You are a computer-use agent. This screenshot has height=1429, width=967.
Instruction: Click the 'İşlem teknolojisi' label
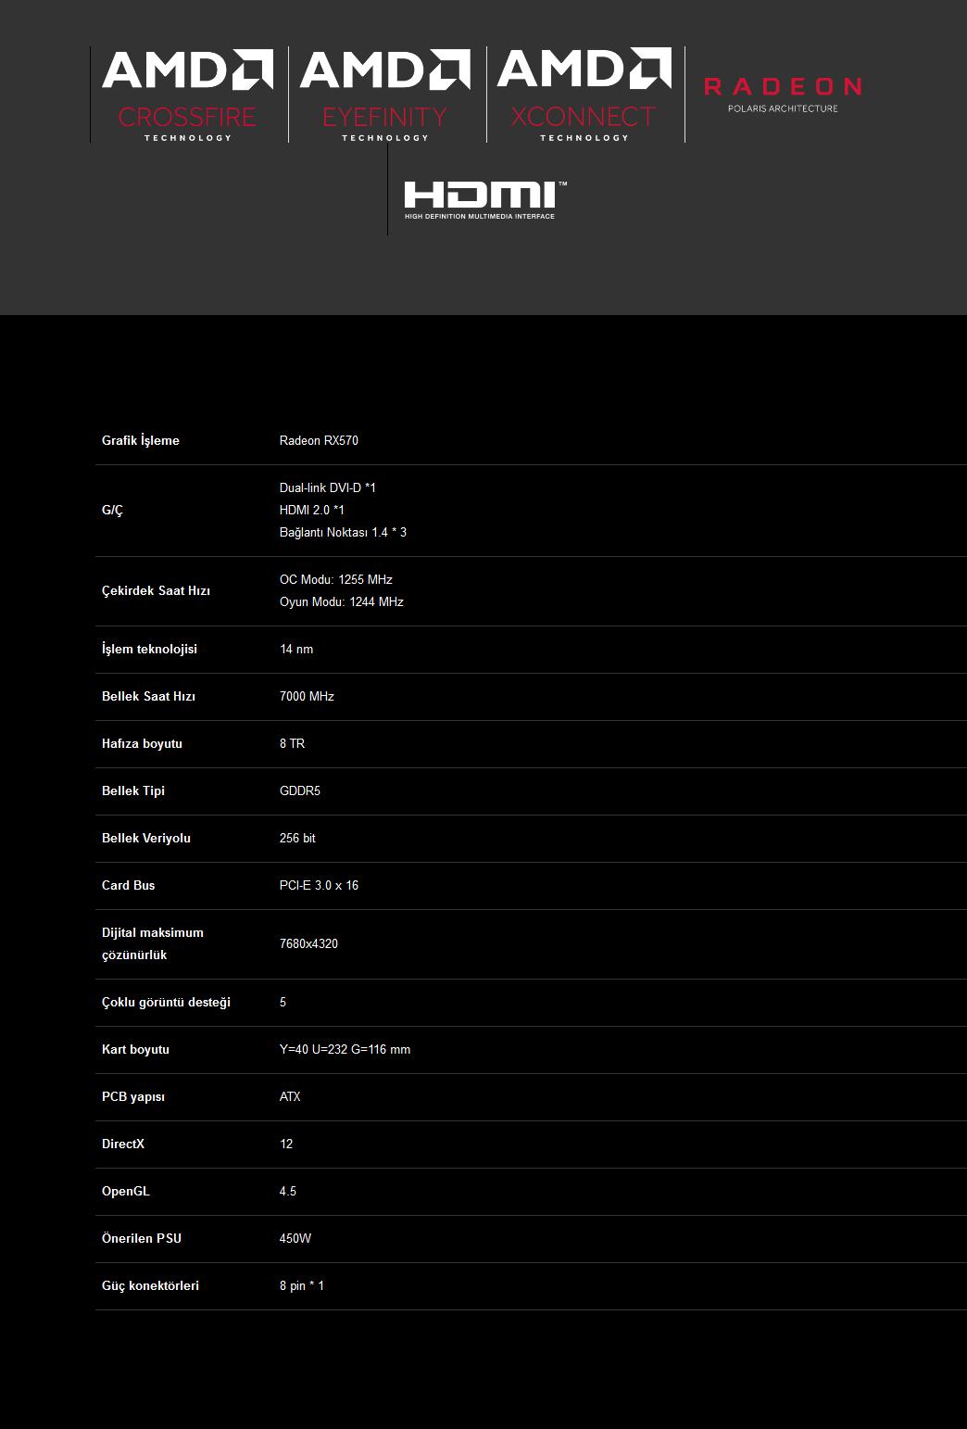[149, 649]
